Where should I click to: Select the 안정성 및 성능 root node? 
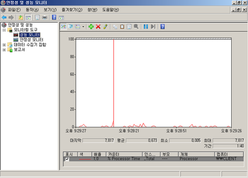(20, 25)
